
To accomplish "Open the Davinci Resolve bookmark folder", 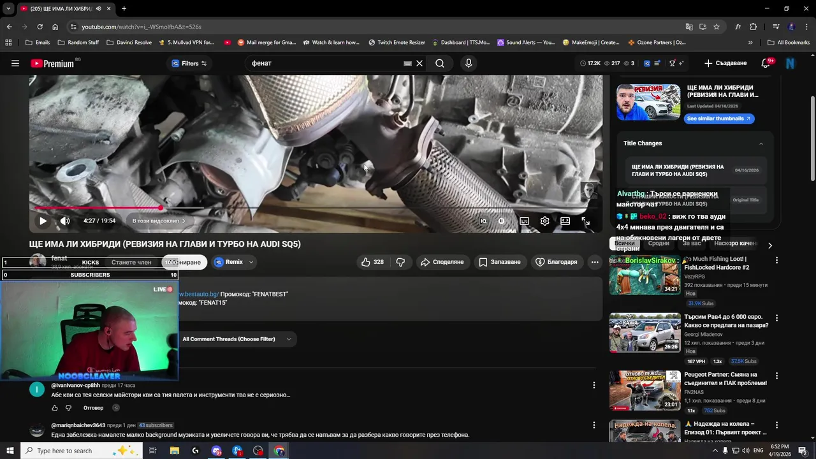I will [x=129, y=43].
